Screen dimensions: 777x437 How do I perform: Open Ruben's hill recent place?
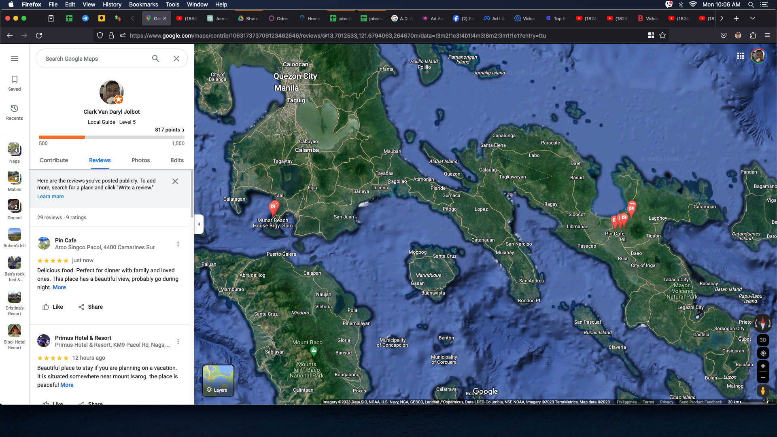click(15, 238)
